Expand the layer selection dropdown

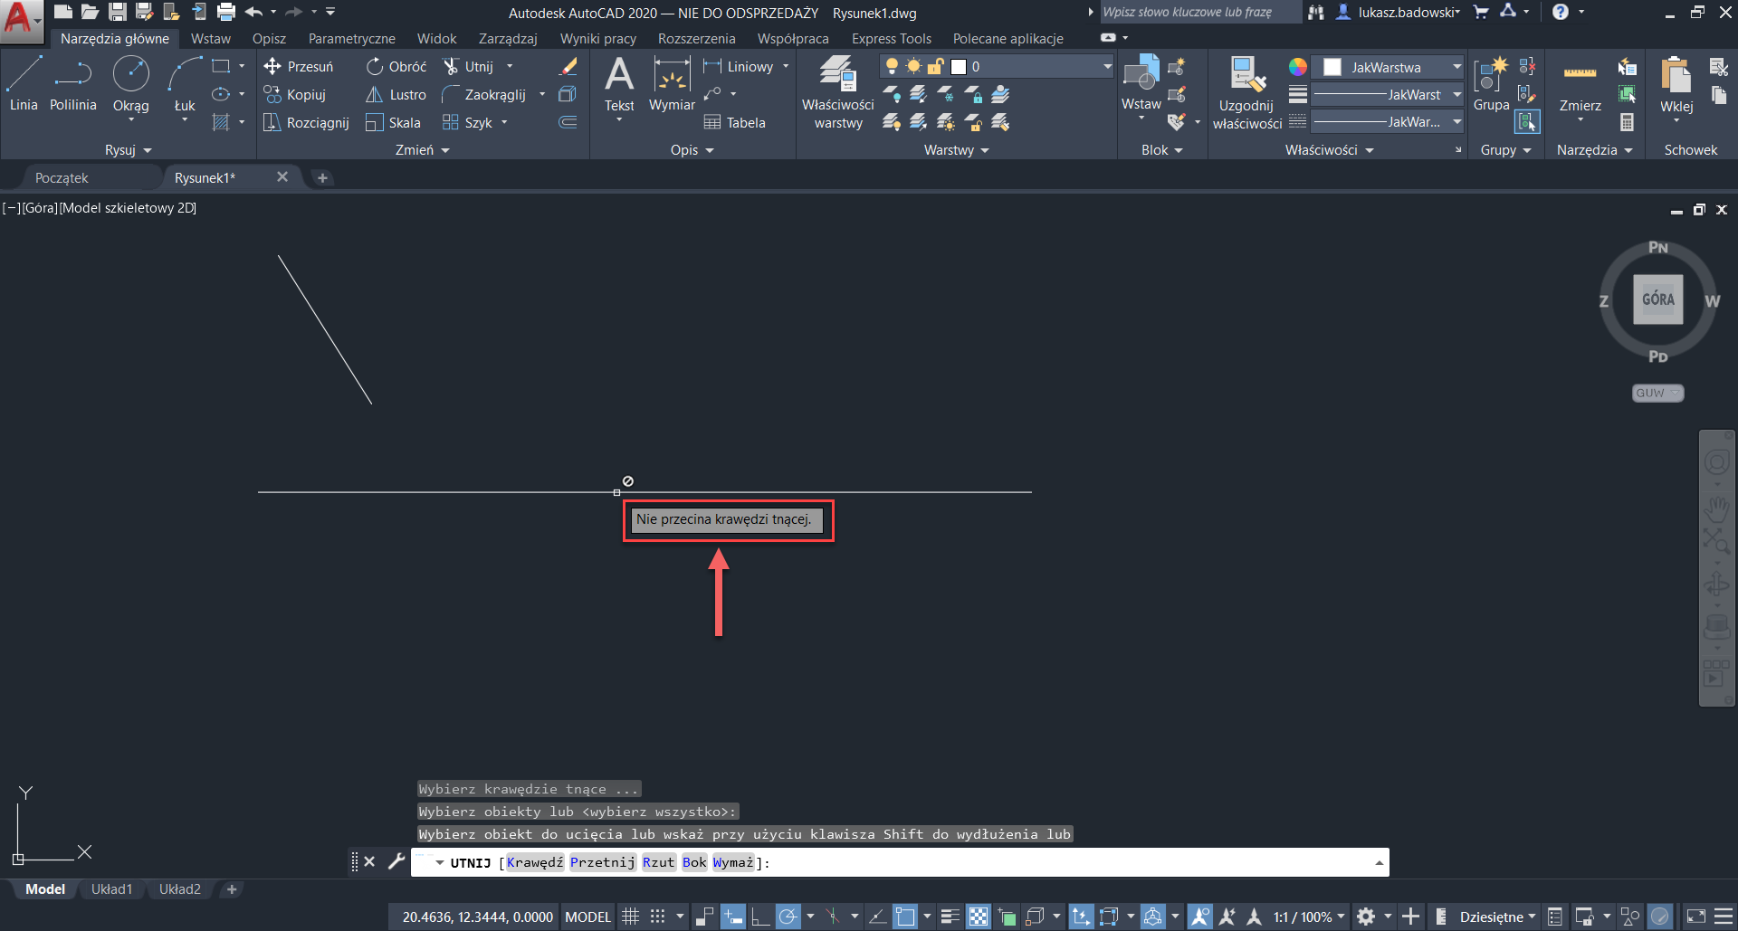pos(1106,67)
